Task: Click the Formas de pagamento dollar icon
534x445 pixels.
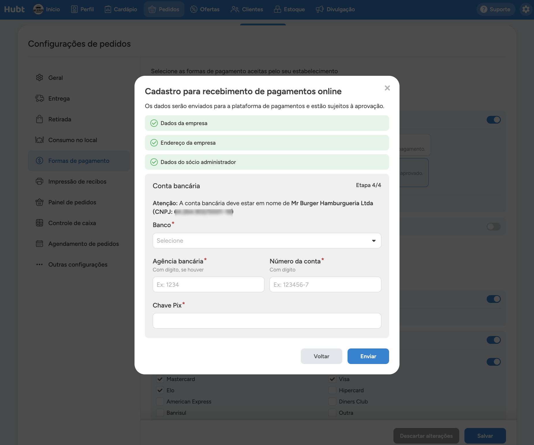Action: click(x=40, y=161)
